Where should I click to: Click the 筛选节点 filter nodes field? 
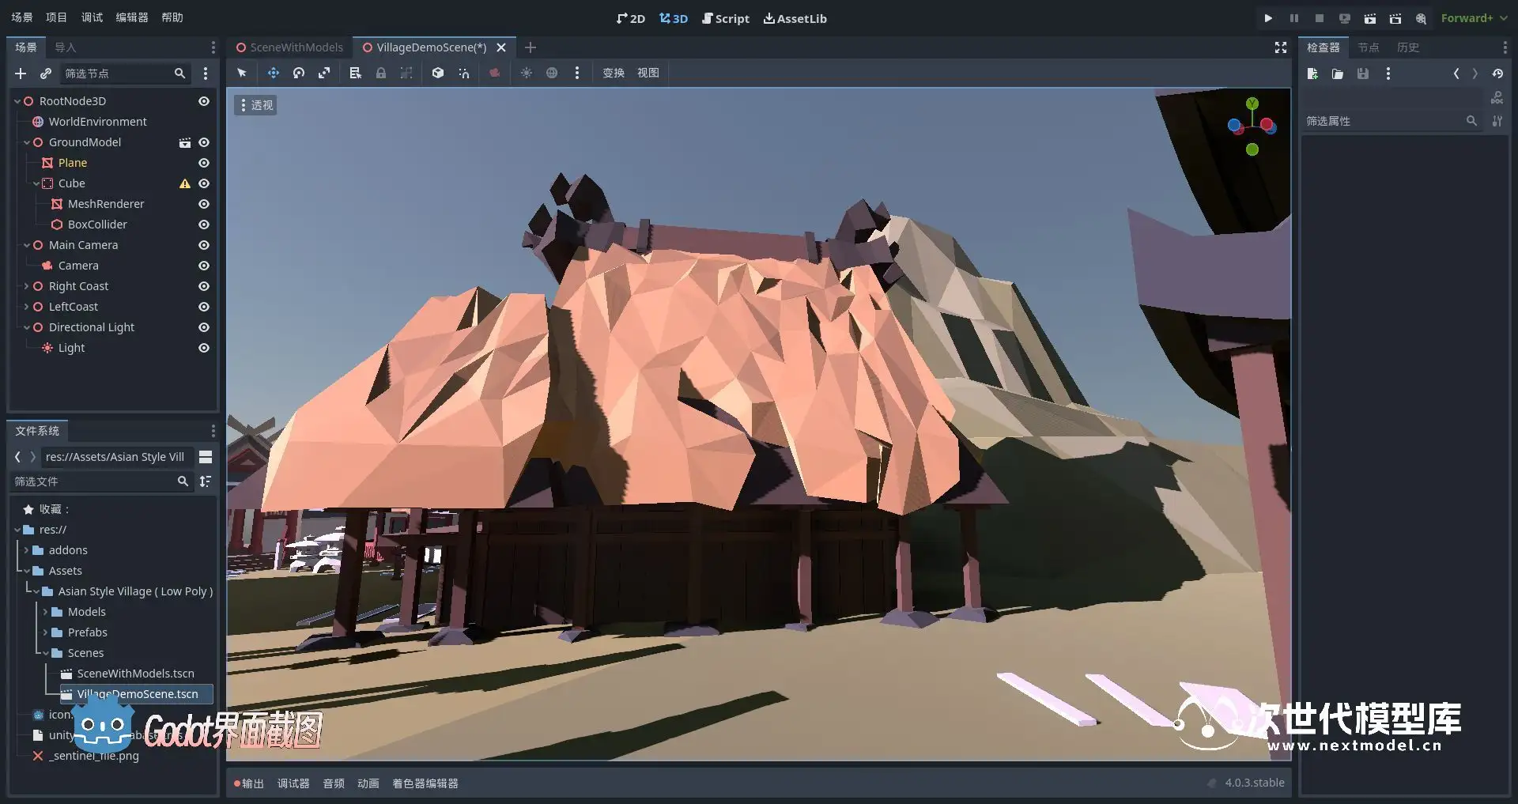(x=119, y=74)
